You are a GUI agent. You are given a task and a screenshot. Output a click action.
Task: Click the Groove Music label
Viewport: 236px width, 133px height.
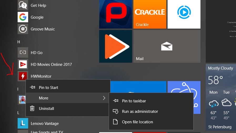click(x=43, y=29)
